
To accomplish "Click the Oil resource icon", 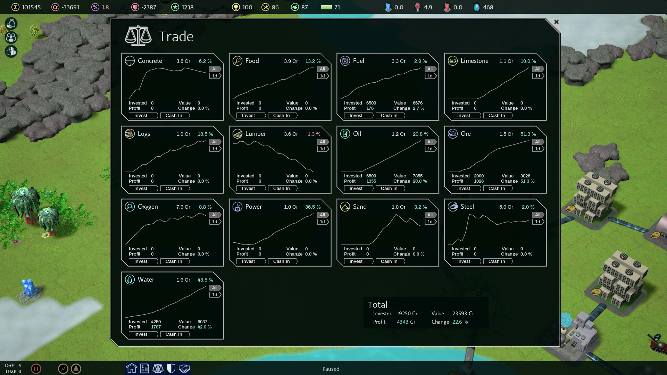I will point(345,134).
